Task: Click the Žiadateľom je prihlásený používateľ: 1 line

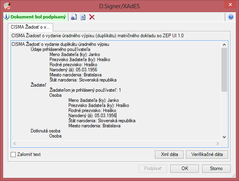Action: (85, 90)
